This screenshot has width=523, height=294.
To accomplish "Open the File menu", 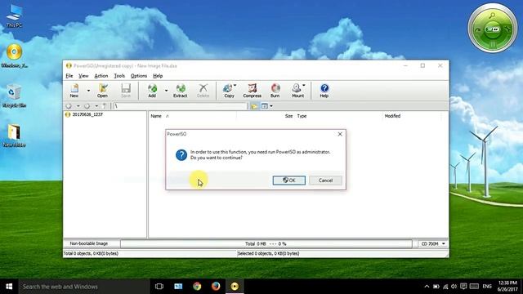I will point(69,76).
